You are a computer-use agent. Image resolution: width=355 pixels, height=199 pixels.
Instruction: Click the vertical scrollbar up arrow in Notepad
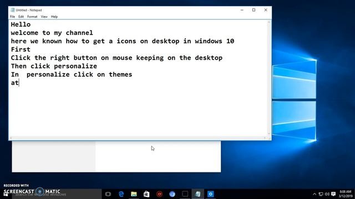[x=269, y=22]
